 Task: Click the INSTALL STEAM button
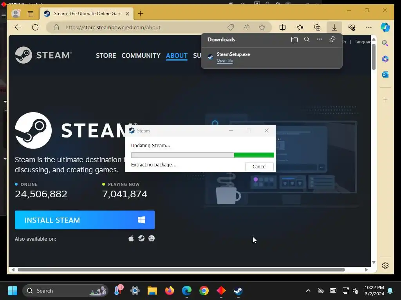pyautogui.click(x=85, y=220)
